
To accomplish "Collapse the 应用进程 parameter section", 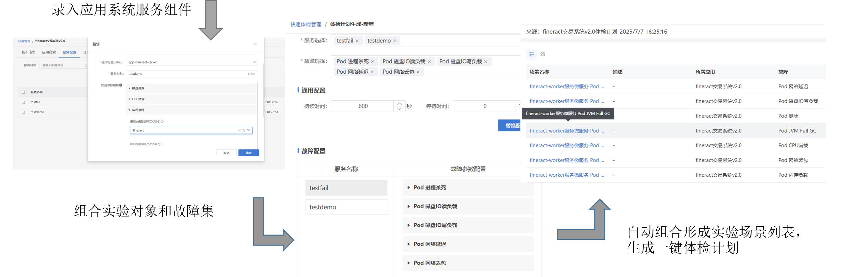I will click(x=192, y=110).
